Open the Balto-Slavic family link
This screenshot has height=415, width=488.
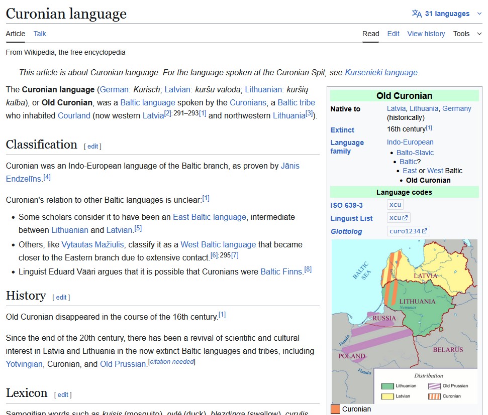tap(415, 153)
